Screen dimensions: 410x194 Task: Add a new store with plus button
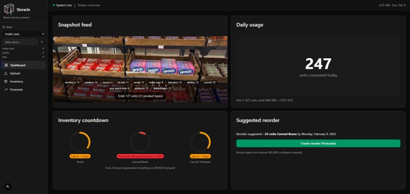(42, 42)
